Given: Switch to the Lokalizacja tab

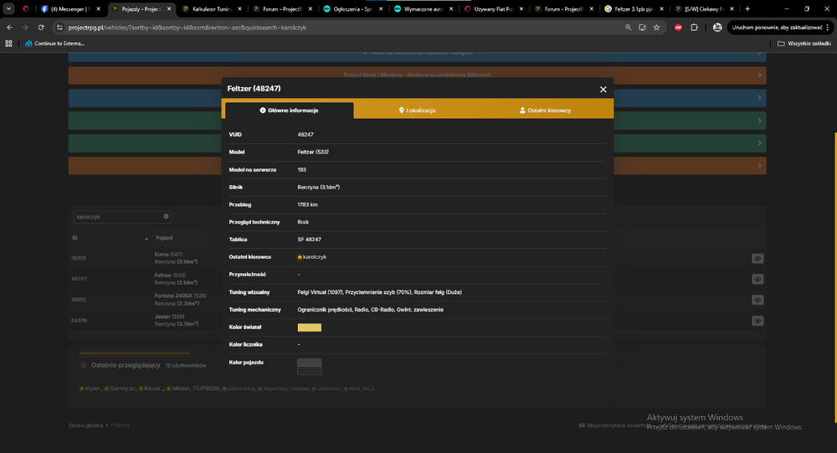Looking at the screenshot, I should [417, 110].
